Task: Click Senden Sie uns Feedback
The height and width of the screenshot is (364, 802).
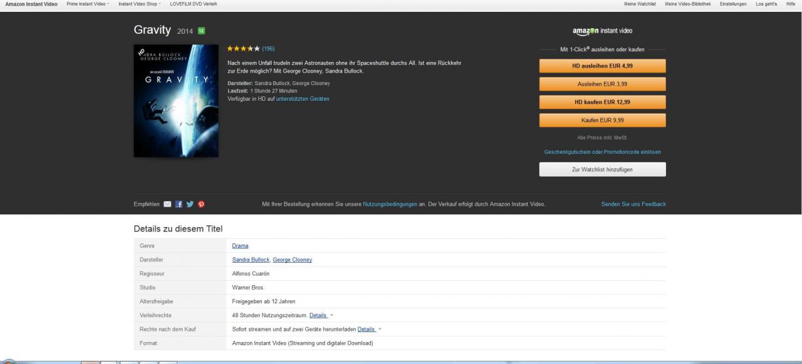Action: coord(633,204)
